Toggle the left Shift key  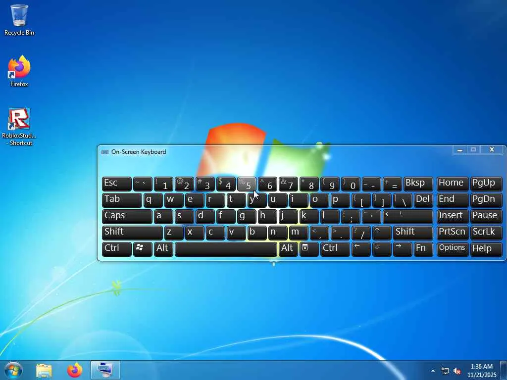click(x=132, y=233)
